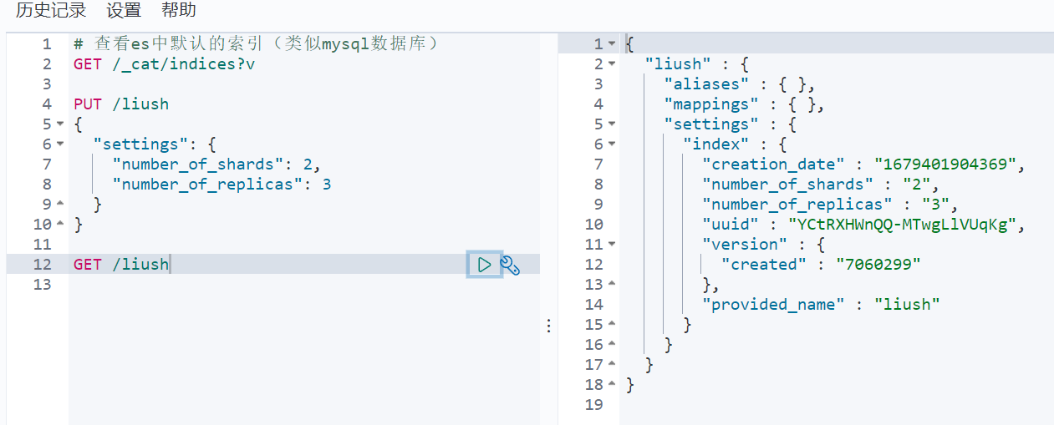The width and height of the screenshot is (1054, 425).
Task: Open the 历史记录 menu
Action: point(51,11)
